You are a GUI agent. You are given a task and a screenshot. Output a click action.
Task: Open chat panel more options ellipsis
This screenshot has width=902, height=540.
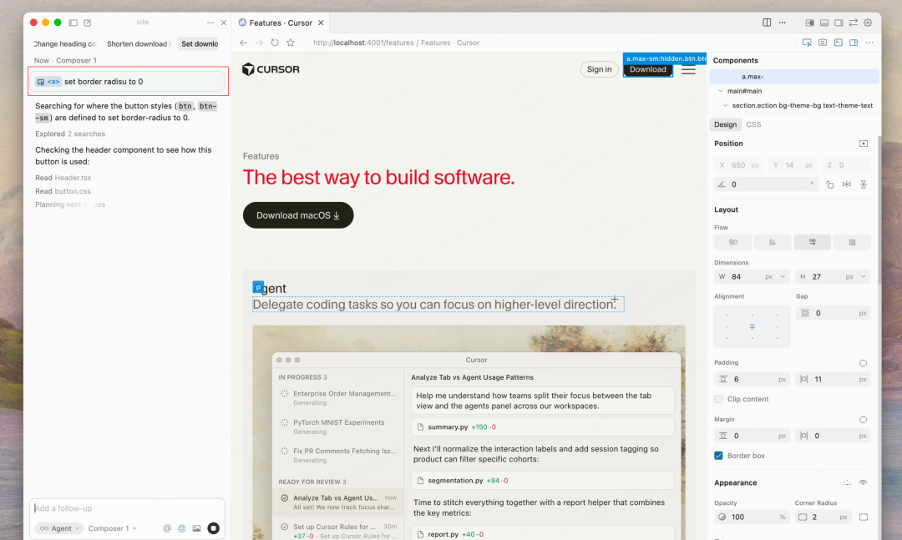210,23
